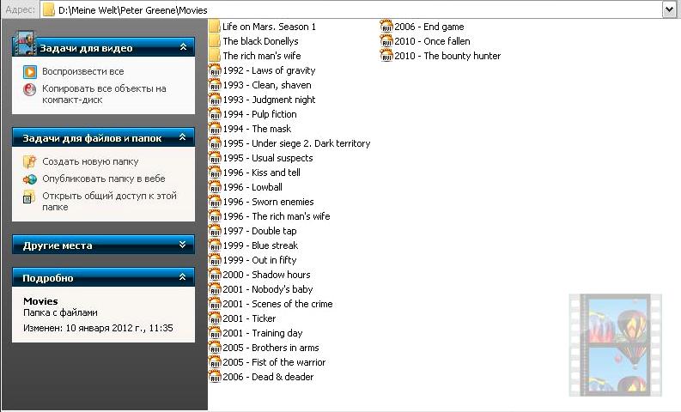Select 1999 - Blue streak file icon
Image resolution: width=681 pixels, height=412 pixels.
coord(215,245)
